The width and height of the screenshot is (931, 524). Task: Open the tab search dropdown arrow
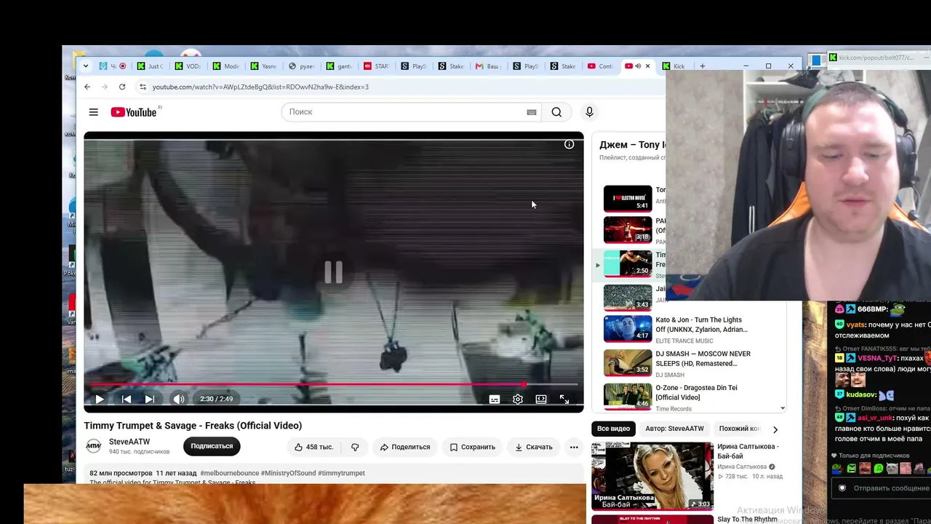tap(86, 66)
